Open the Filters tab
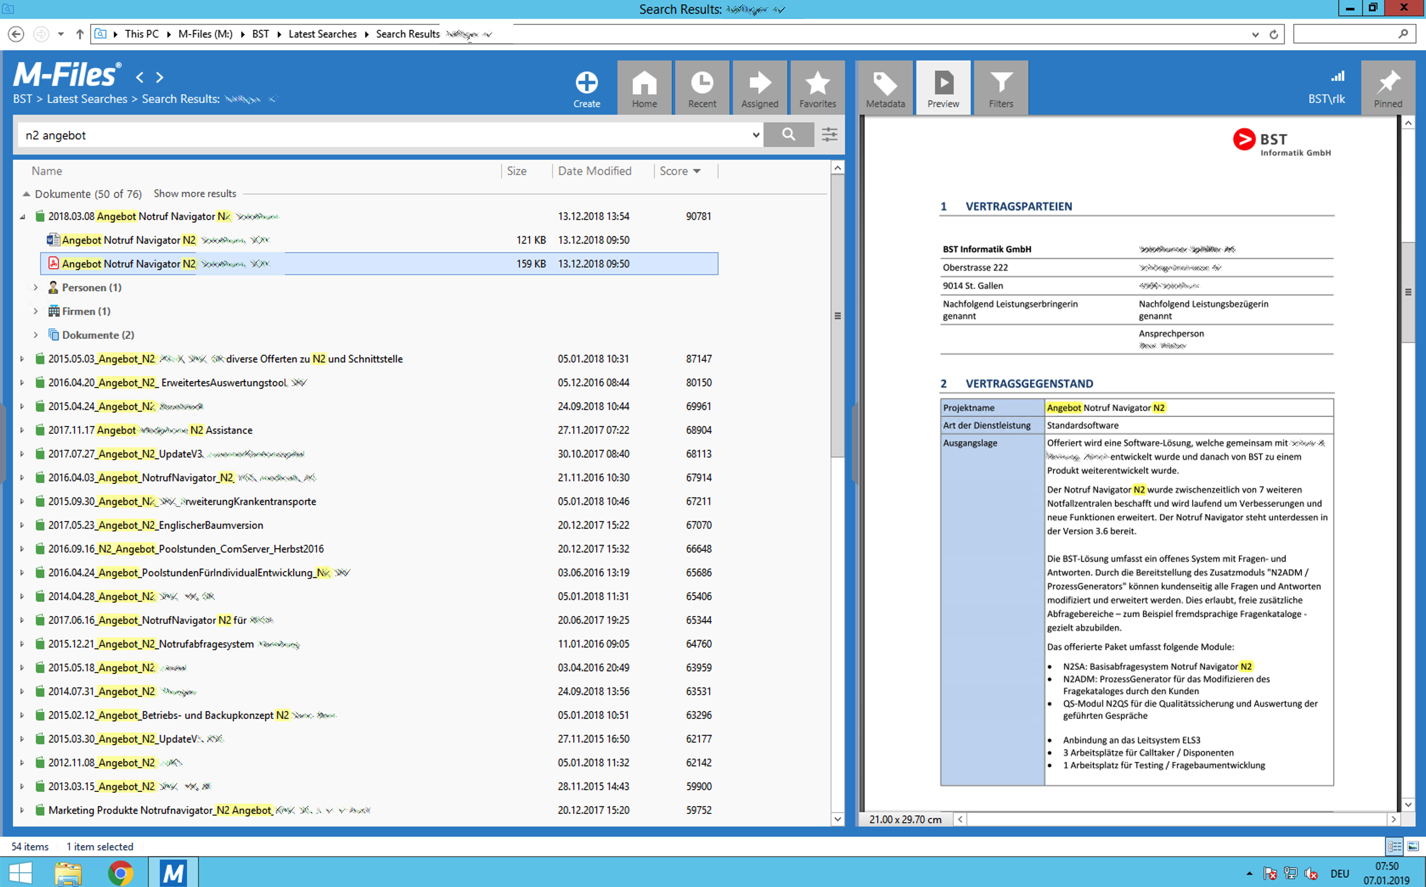 pyautogui.click(x=1000, y=87)
